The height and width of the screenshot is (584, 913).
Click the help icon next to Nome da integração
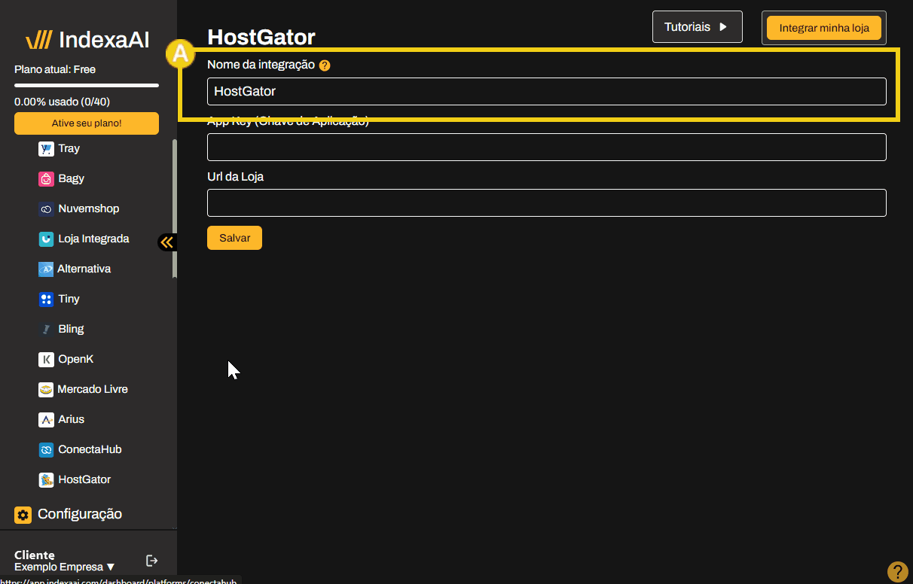(x=325, y=65)
